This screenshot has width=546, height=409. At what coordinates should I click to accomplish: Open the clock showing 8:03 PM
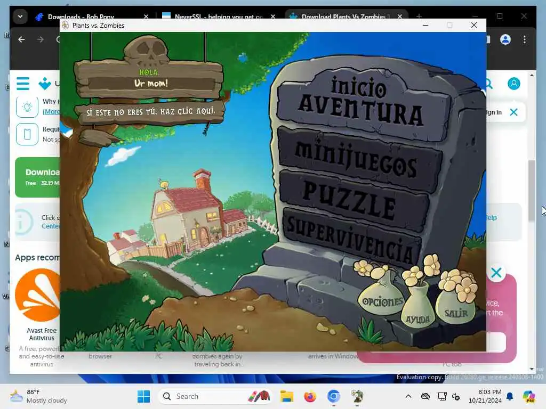click(485, 396)
